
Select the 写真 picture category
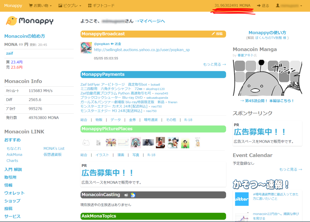[x=136, y=155]
